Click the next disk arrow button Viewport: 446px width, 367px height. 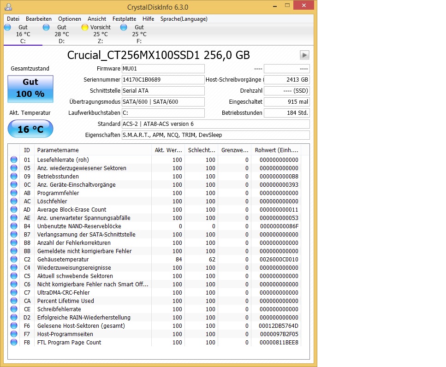point(304,55)
